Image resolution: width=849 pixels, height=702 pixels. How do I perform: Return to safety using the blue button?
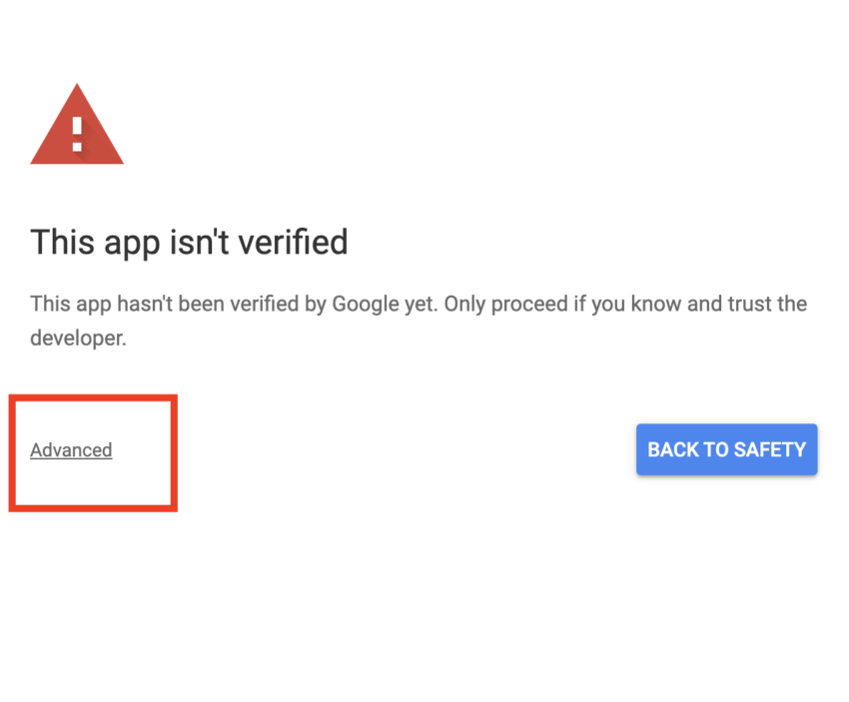coord(726,449)
